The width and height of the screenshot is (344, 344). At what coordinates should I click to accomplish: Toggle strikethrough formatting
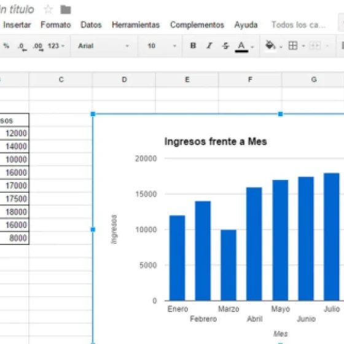pyautogui.click(x=225, y=45)
